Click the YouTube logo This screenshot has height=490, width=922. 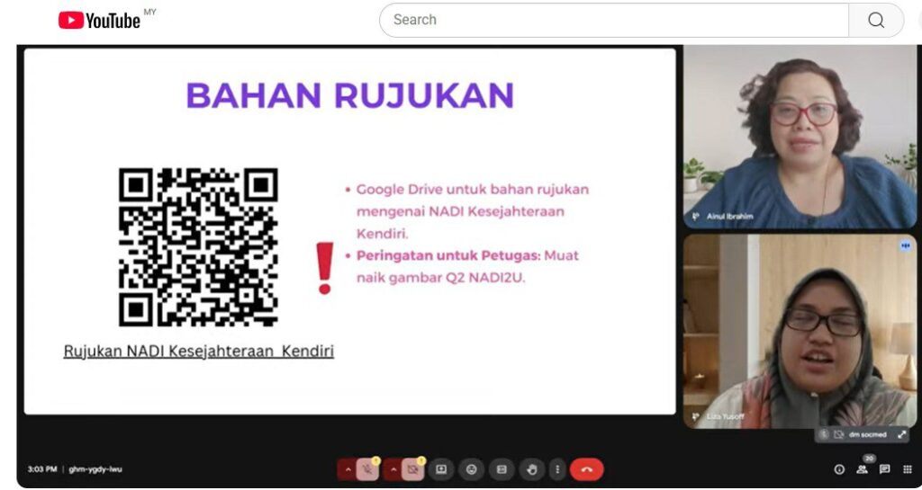tap(99, 20)
